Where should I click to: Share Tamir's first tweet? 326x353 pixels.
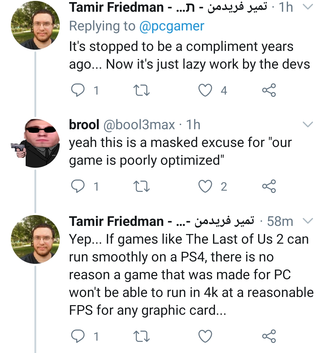pyautogui.click(x=269, y=90)
